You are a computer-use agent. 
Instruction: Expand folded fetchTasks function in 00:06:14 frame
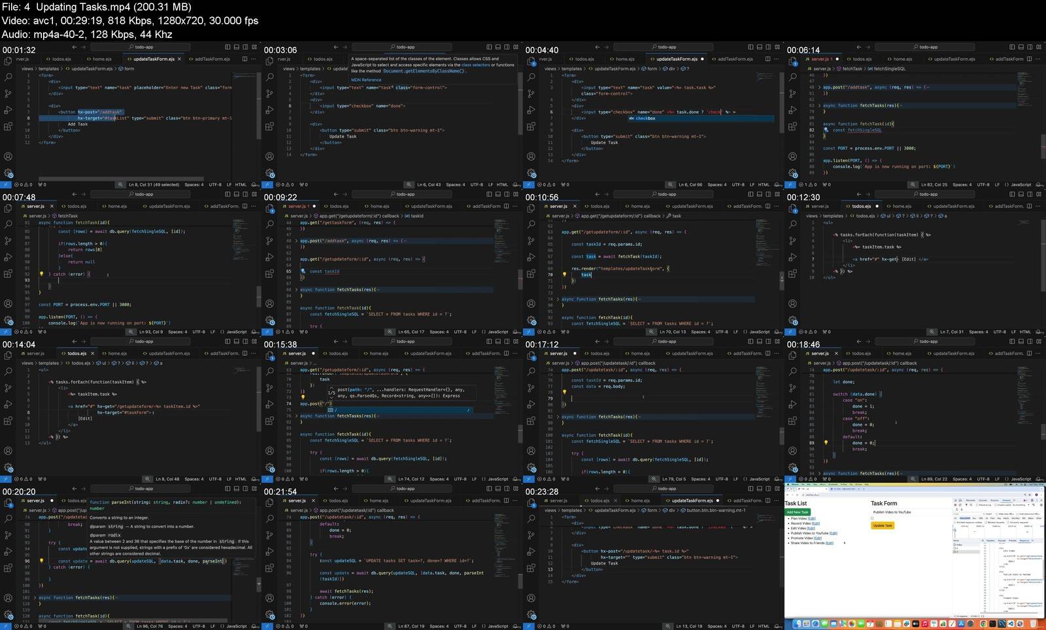[820, 105]
